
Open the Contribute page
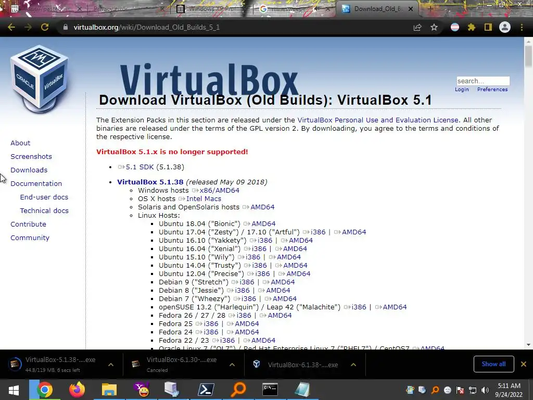[28, 224]
